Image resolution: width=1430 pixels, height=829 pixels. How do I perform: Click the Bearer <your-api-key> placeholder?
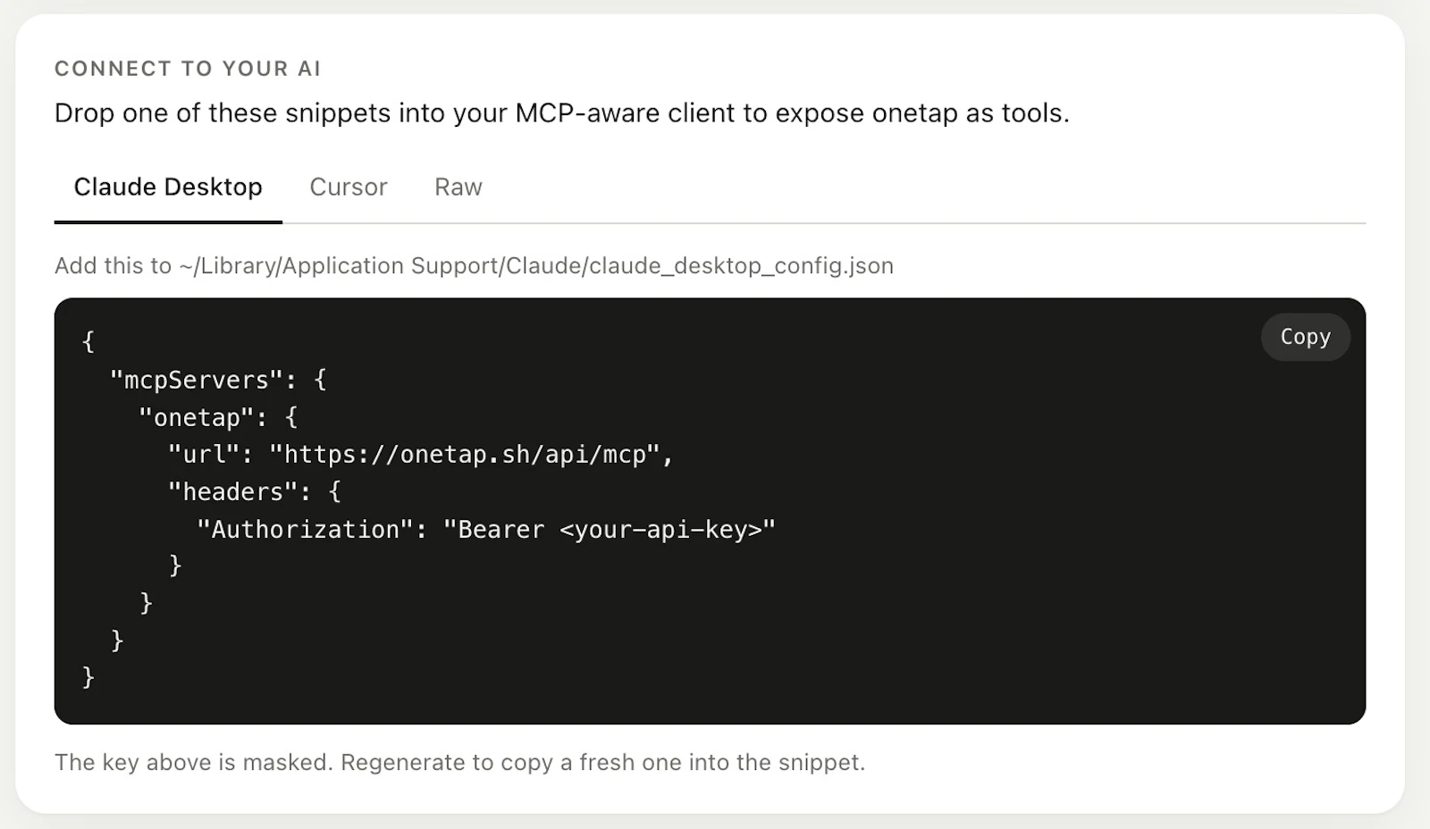[610, 529]
